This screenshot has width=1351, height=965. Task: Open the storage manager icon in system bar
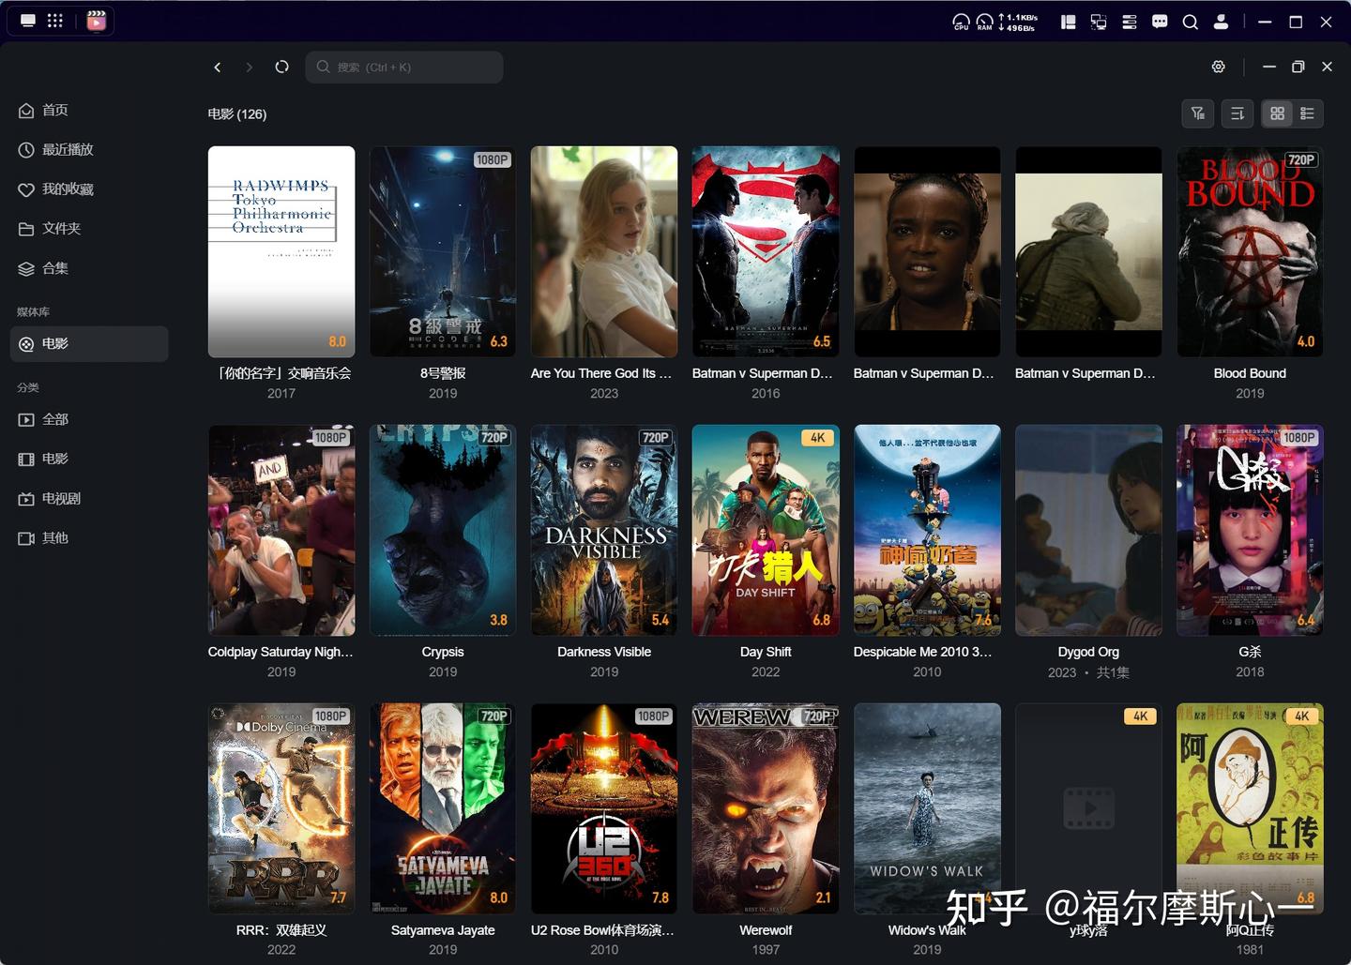tap(1130, 22)
